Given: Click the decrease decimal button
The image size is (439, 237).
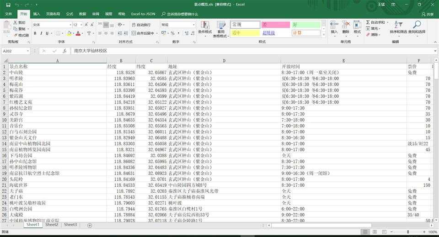Looking at the screenshot, I should pos(193,33).
